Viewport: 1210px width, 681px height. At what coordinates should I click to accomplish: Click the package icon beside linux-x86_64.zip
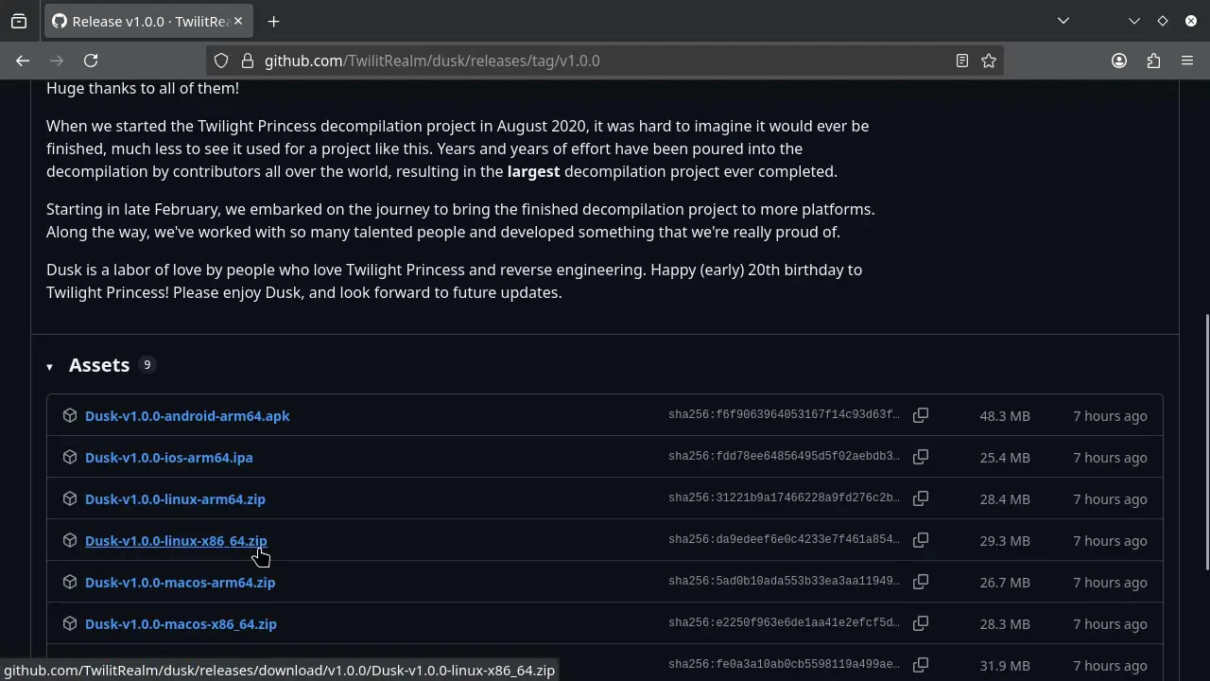click(x=70, y=540)
